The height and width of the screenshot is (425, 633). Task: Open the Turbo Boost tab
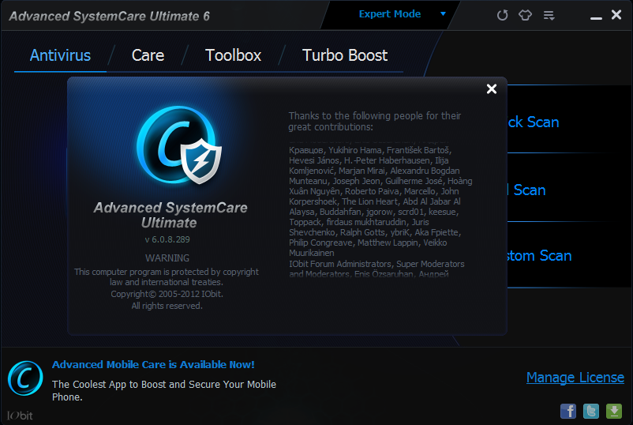pos(345,55)
